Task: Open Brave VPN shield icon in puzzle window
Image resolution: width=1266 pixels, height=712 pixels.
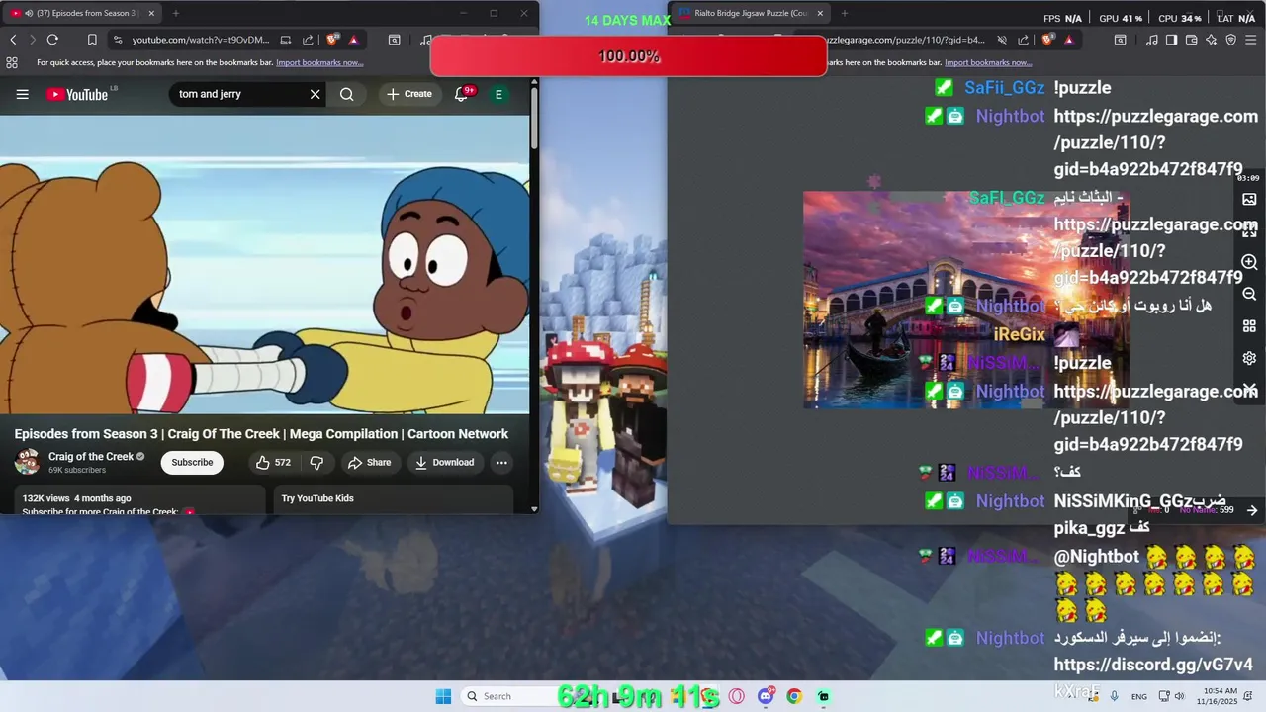Action: coord(1230,40)
